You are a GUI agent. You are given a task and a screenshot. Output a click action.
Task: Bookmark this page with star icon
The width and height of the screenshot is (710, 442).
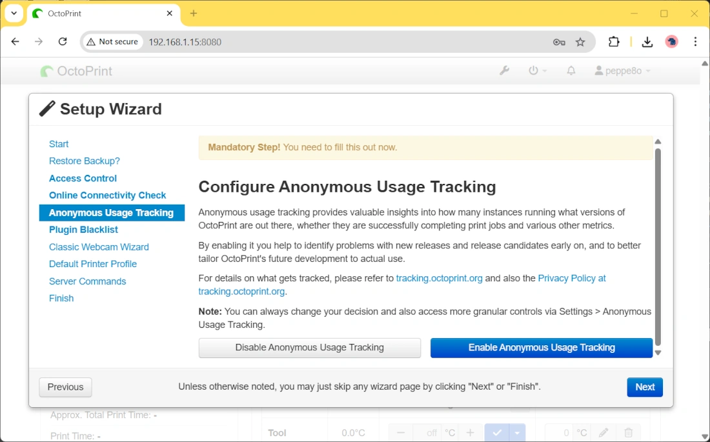coord(580,42)
